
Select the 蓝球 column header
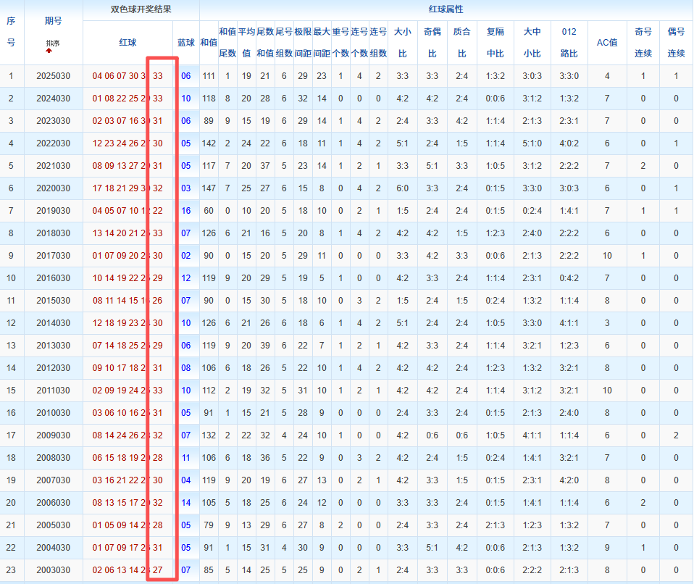(x=186, y=43)
